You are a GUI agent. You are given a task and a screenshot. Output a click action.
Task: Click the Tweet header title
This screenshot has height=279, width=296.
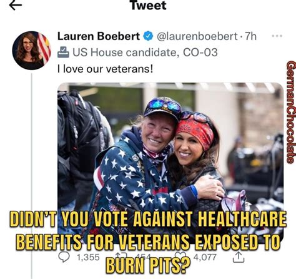(149, 5)
